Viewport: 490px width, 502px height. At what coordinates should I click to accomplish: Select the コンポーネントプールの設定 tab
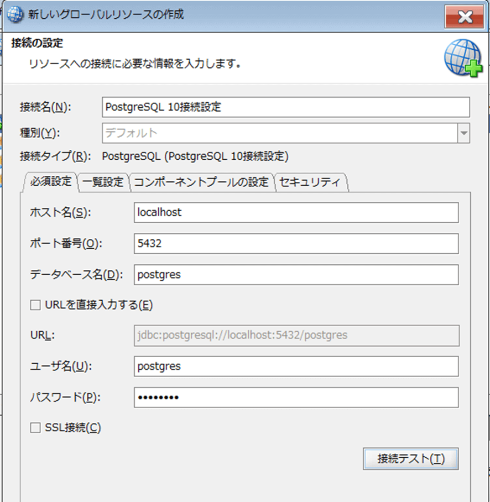click(x=201, y=182)
